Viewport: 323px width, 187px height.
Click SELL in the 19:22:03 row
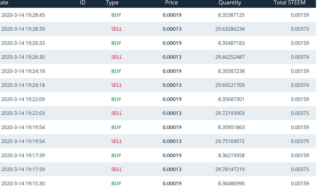(117, 113)
